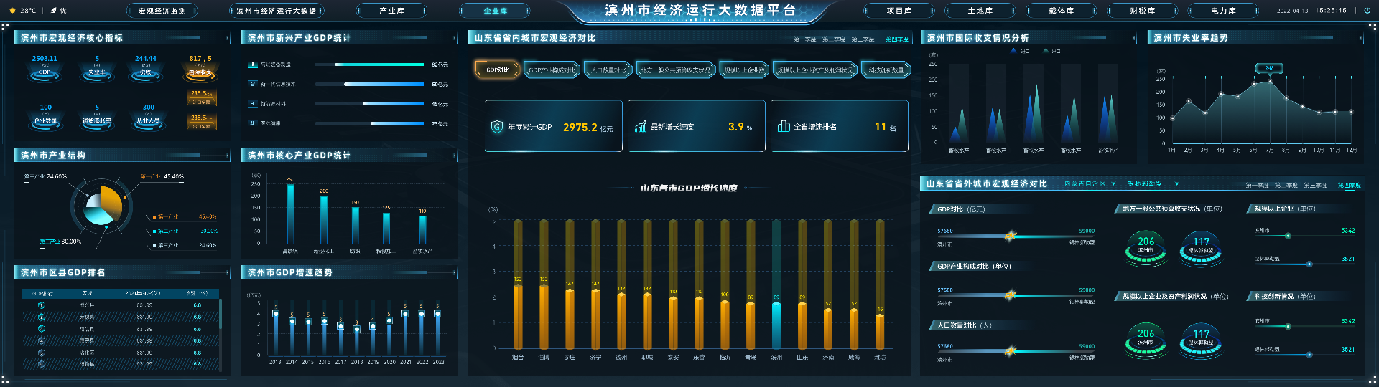Image resolution: width=1379 pixels, height=387 pixels.
Task: Select the orange 国际收支 indicator badge
Action: pyautogui.click(x=200, y=70)
